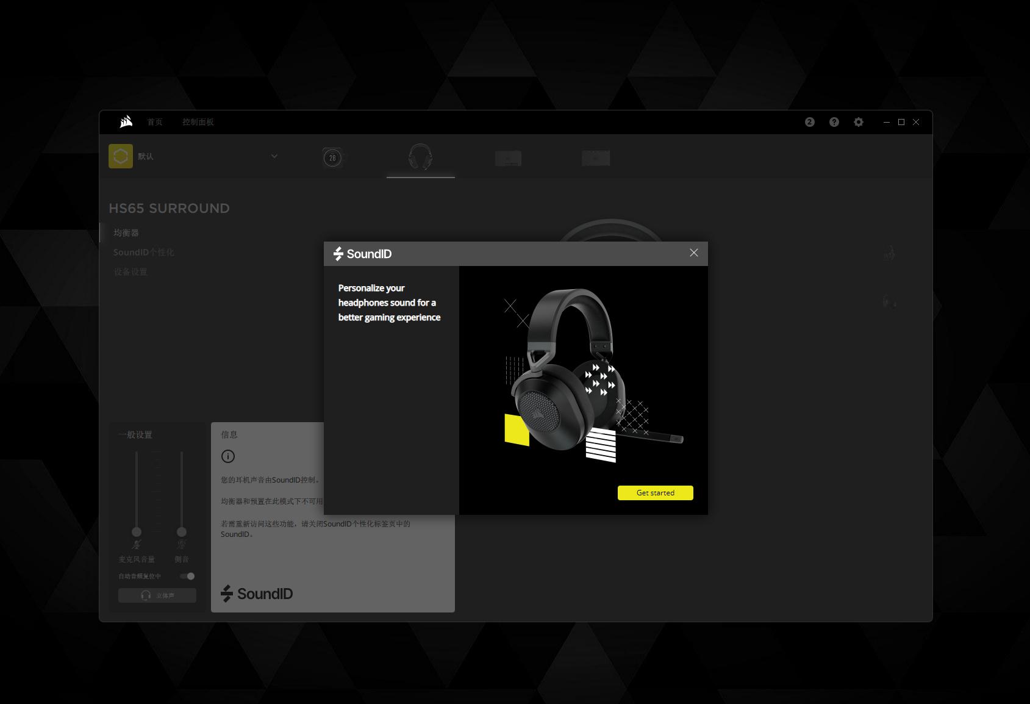
Task: Maximize the iCUE window
Action: (901, 122)
